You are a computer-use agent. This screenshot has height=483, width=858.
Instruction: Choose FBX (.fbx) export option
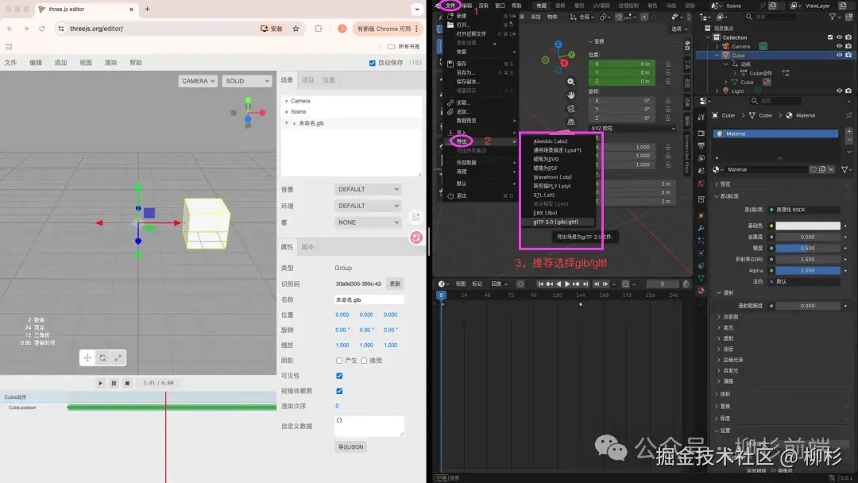556,213
